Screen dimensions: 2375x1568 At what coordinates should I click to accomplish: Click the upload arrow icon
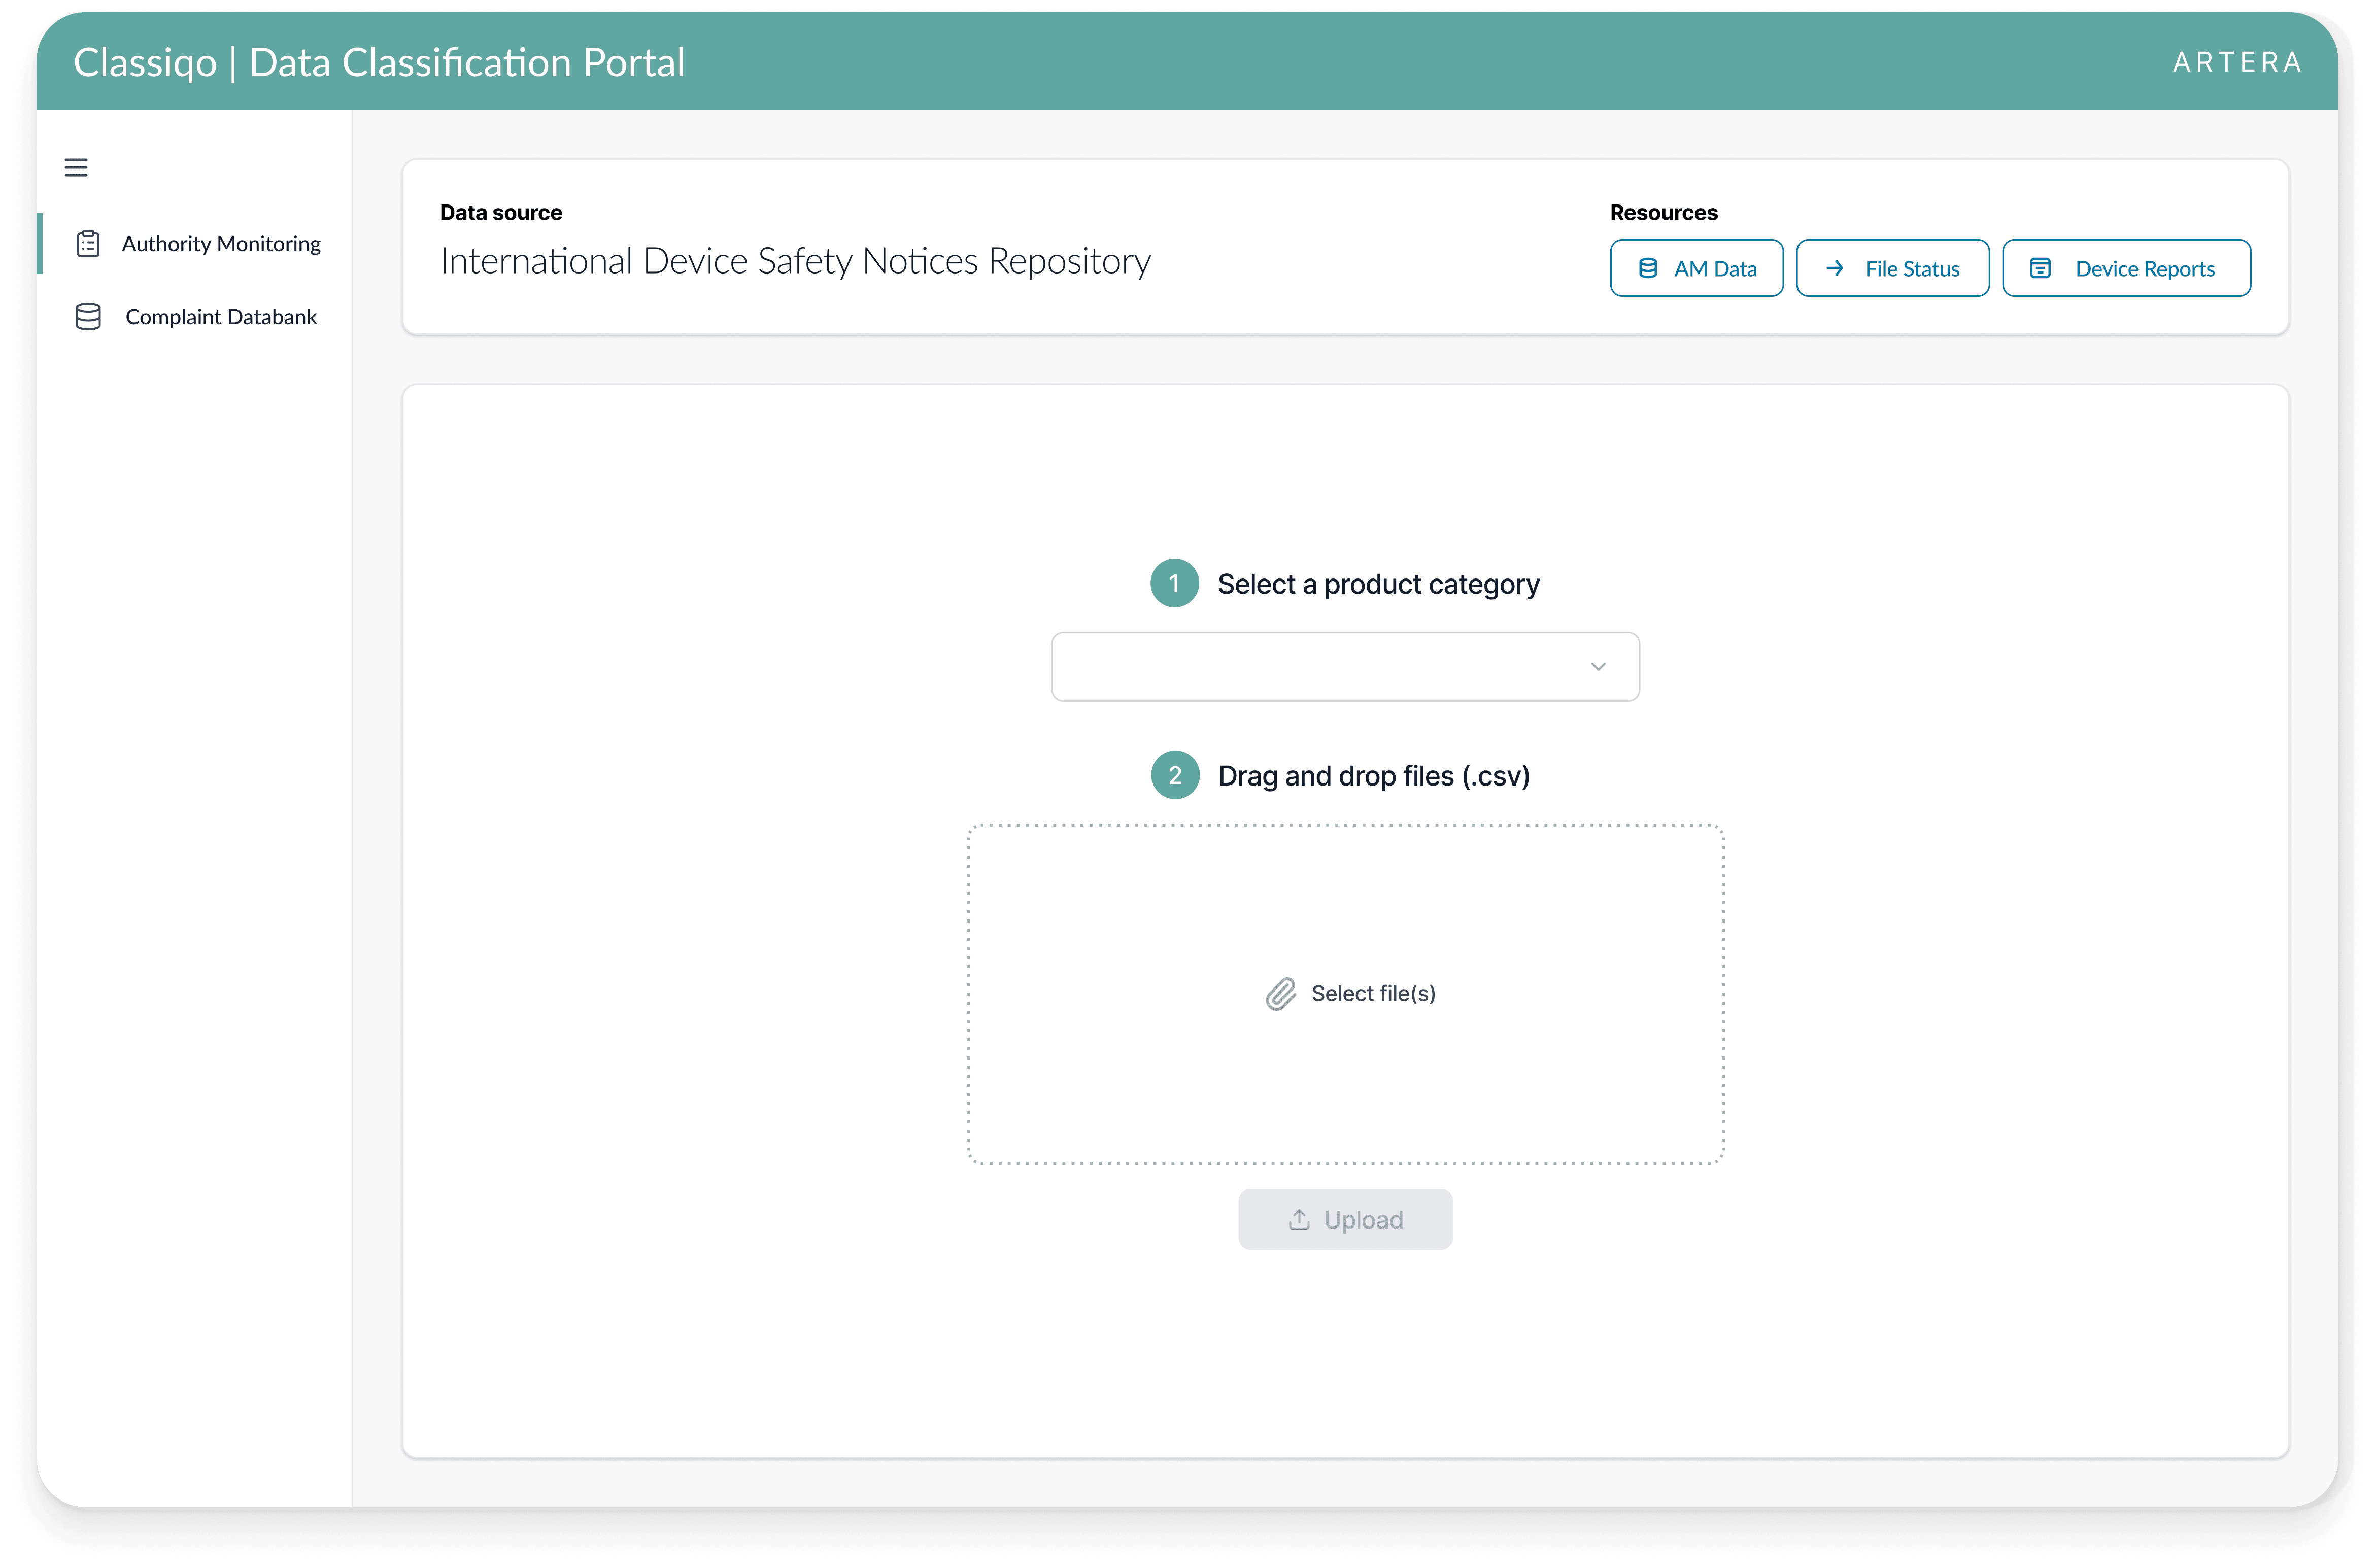click(1299, 1220)
